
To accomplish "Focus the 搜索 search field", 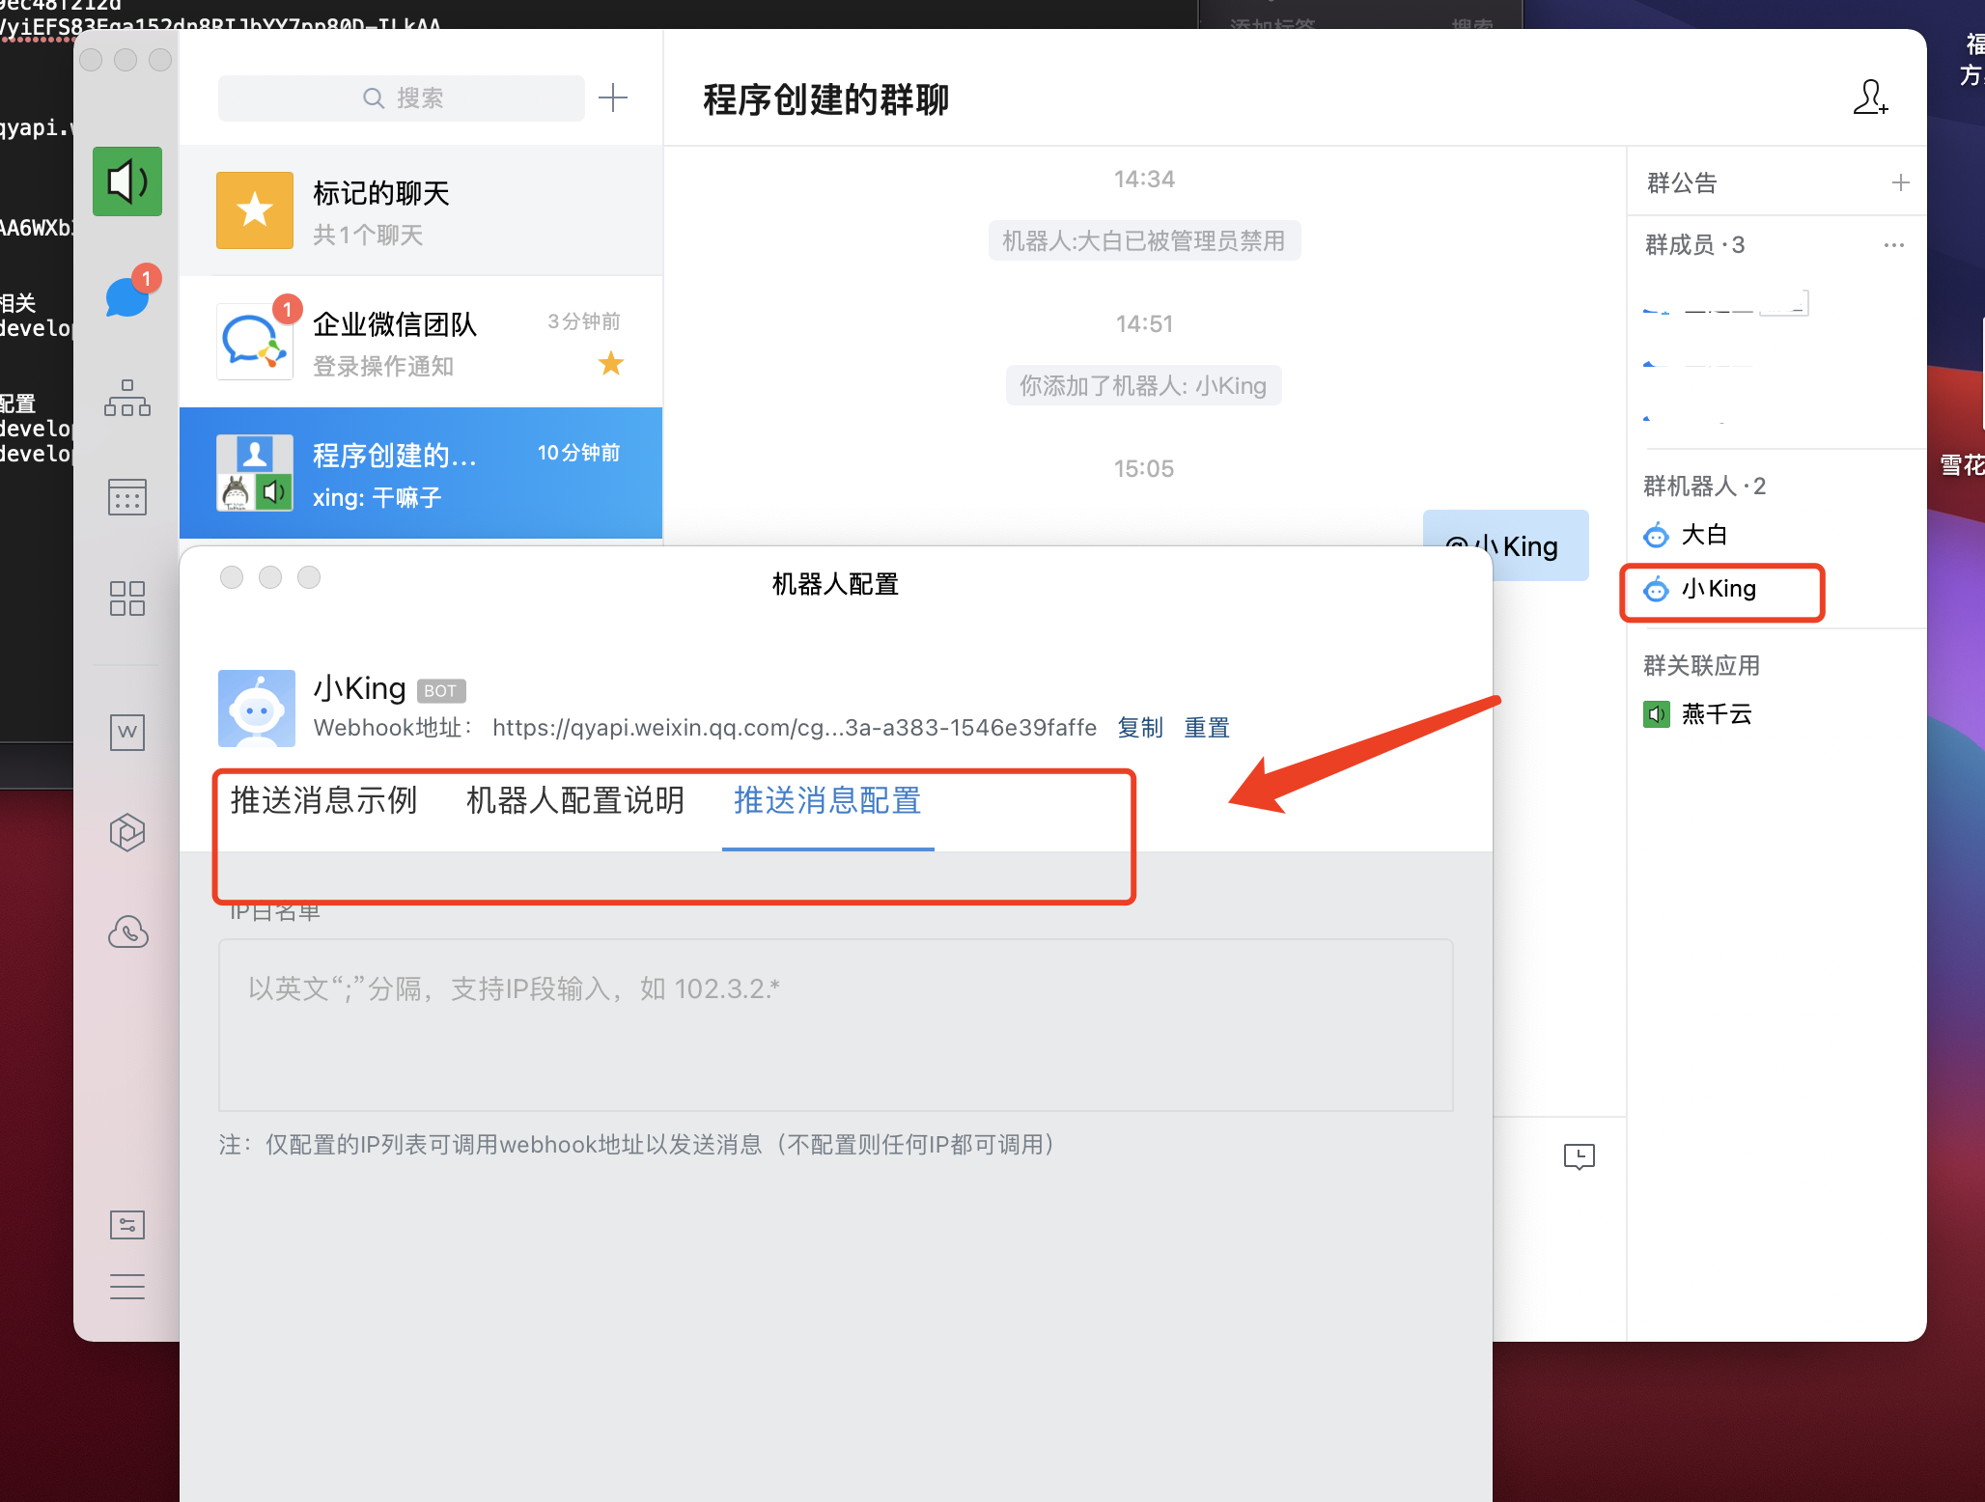I will coord(402,97).
